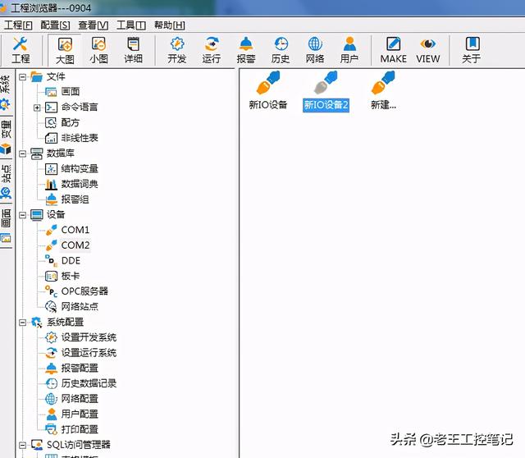Open the 帮助 menu
The height and width of the screenshot is (458, 525).
point(170,25)
